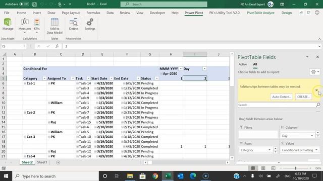Open the Power Pivot ribbon tab
Screen dimensions: 323x181
click(194, 13)
